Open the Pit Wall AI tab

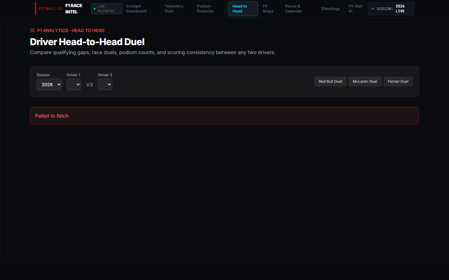[x=355, y=9]
